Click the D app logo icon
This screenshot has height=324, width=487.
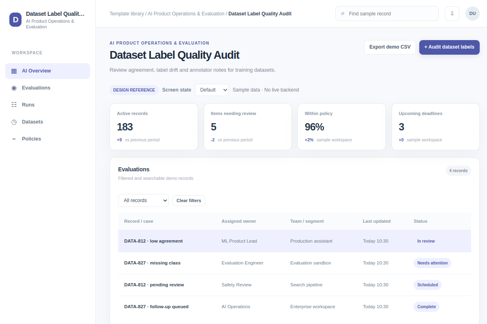point(15,19)
